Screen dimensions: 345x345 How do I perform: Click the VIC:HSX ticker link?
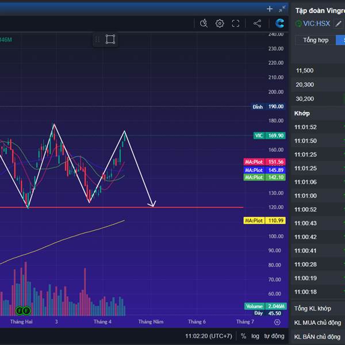coord(316,24)
